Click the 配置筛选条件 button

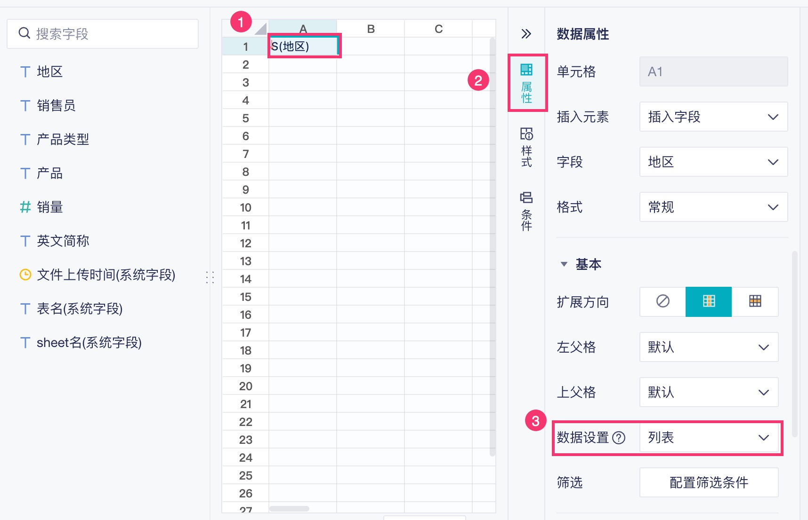tap(708, 482)
